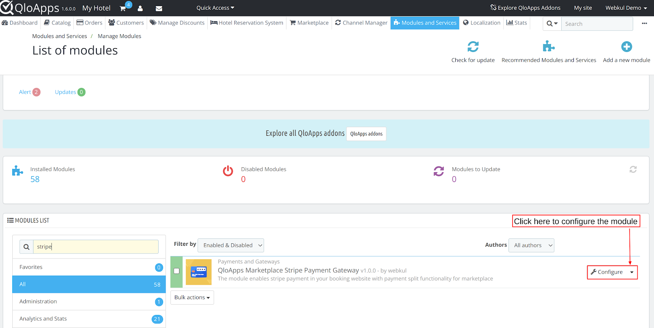This screenshot has height=328, width=654.
Task: Open the Orders menu
Action: click(90, 23)
